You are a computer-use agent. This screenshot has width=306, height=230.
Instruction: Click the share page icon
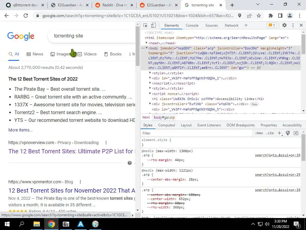(249, 16)
